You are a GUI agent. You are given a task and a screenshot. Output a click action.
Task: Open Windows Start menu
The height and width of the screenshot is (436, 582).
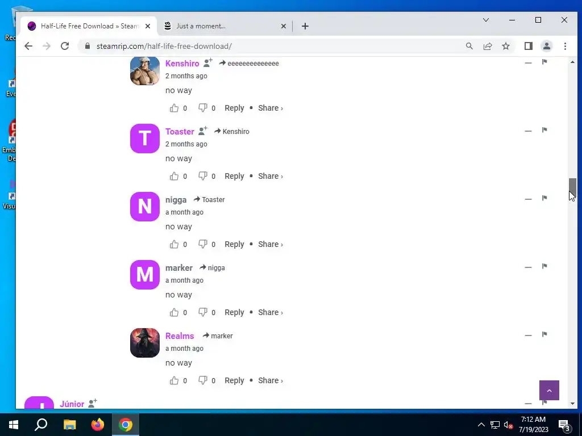[x=14, y=425]
